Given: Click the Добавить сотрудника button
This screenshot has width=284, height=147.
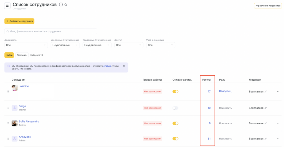Looking at the screenshot, I should point(19,21).
